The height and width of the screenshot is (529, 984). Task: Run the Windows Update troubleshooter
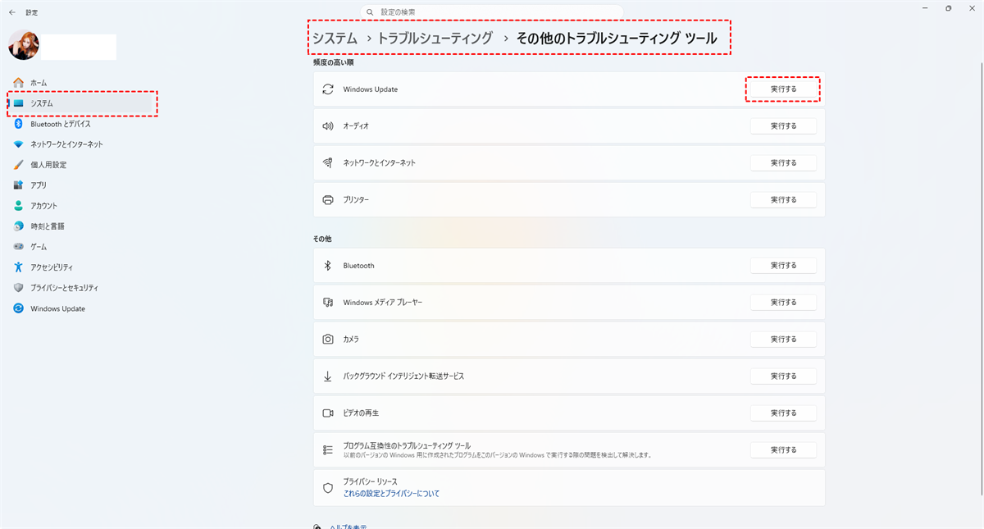(x=783, y=89)
